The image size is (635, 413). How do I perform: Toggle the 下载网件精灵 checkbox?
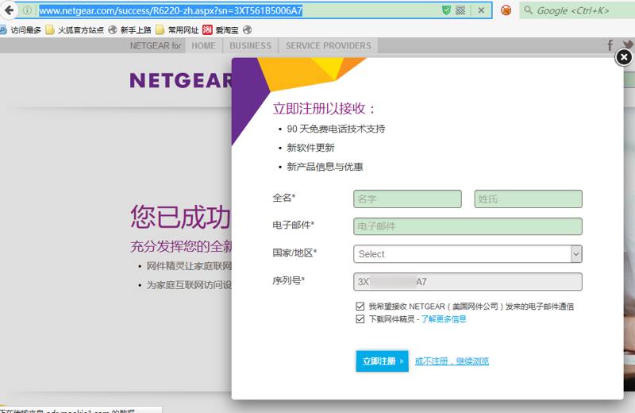tap(360, 319)
